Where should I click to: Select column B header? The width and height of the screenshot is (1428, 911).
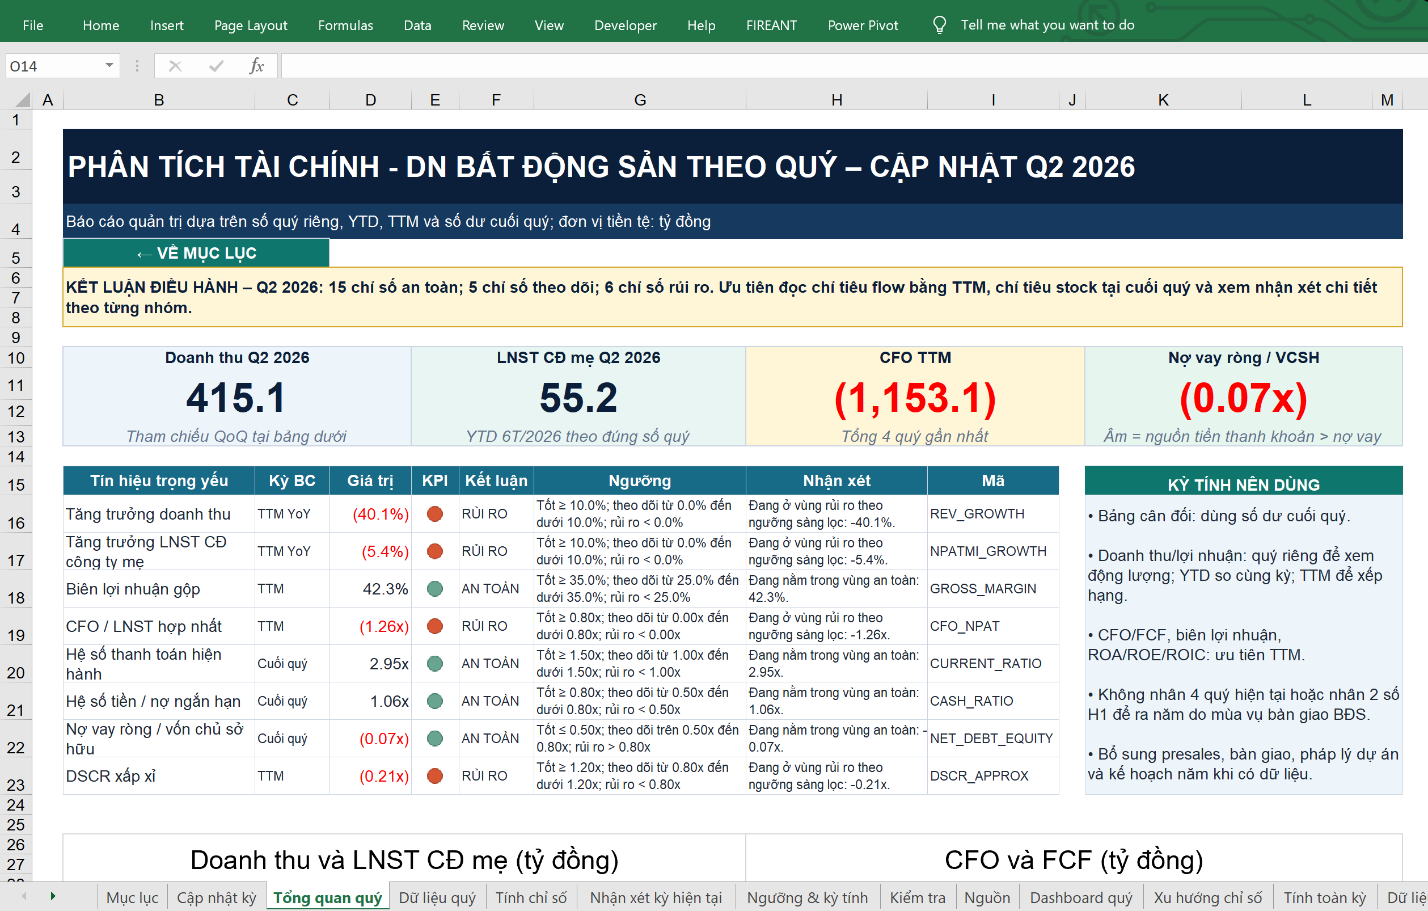click(x=159, y=100)
